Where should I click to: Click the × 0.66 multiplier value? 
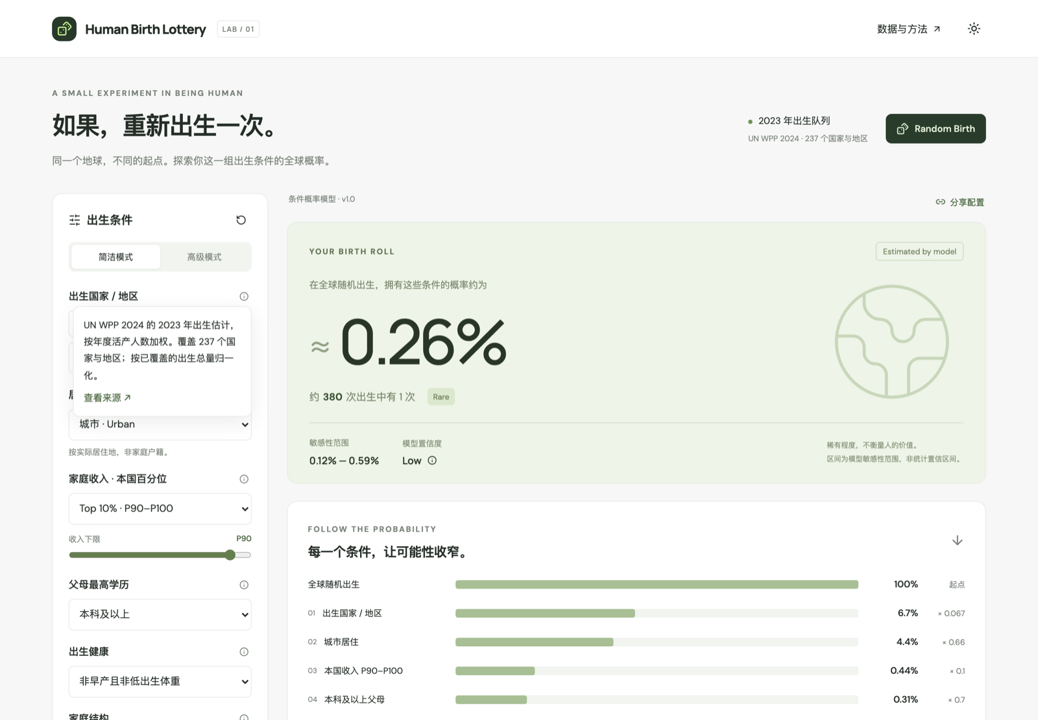pos(954,642)
